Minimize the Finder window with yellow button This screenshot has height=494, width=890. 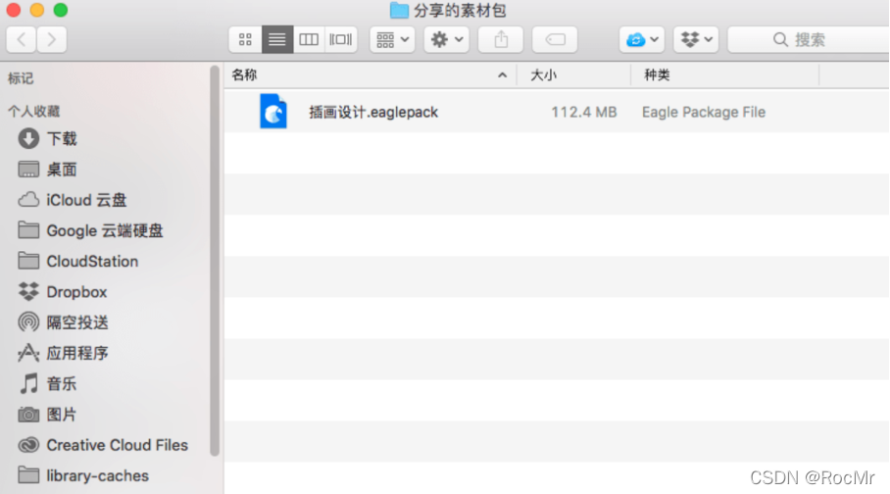pos(37,10)
